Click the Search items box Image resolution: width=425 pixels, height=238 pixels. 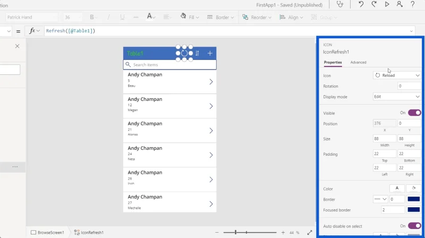coord(169,64)
